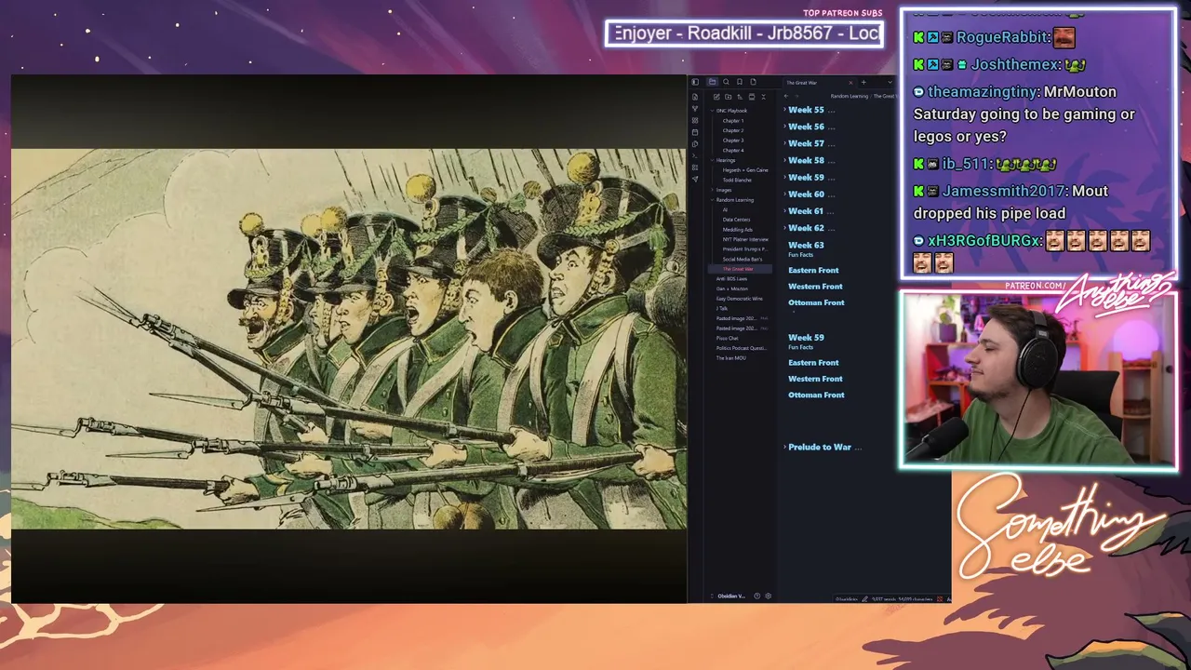1191x670 pixels.
Task: Click the open graph view ribbon icon
Action: (x=695, y=109)
